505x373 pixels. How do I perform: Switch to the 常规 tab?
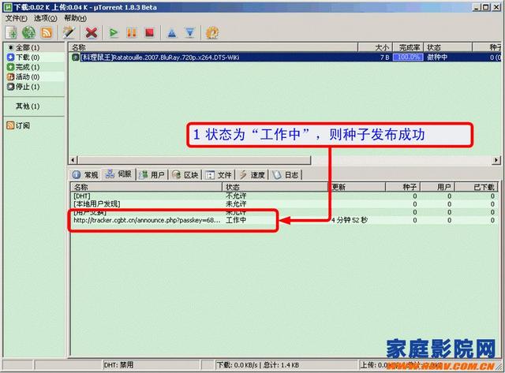[x=86, y=174]
